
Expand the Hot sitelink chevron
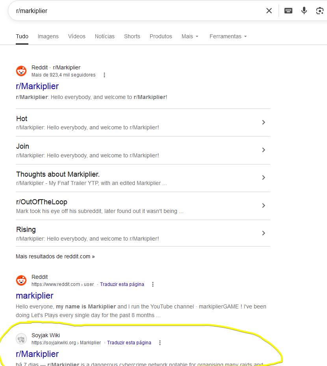tap(264, 122)
